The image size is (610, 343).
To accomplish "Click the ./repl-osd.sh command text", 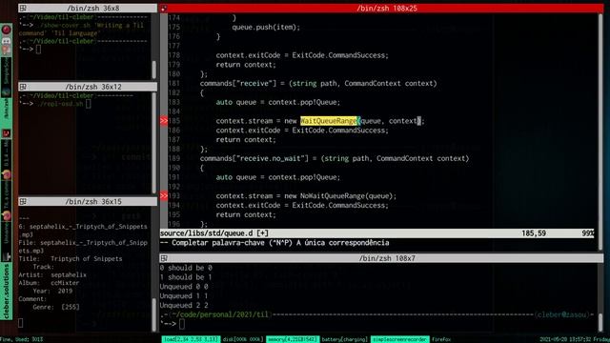I will click(x=60, y=104).
